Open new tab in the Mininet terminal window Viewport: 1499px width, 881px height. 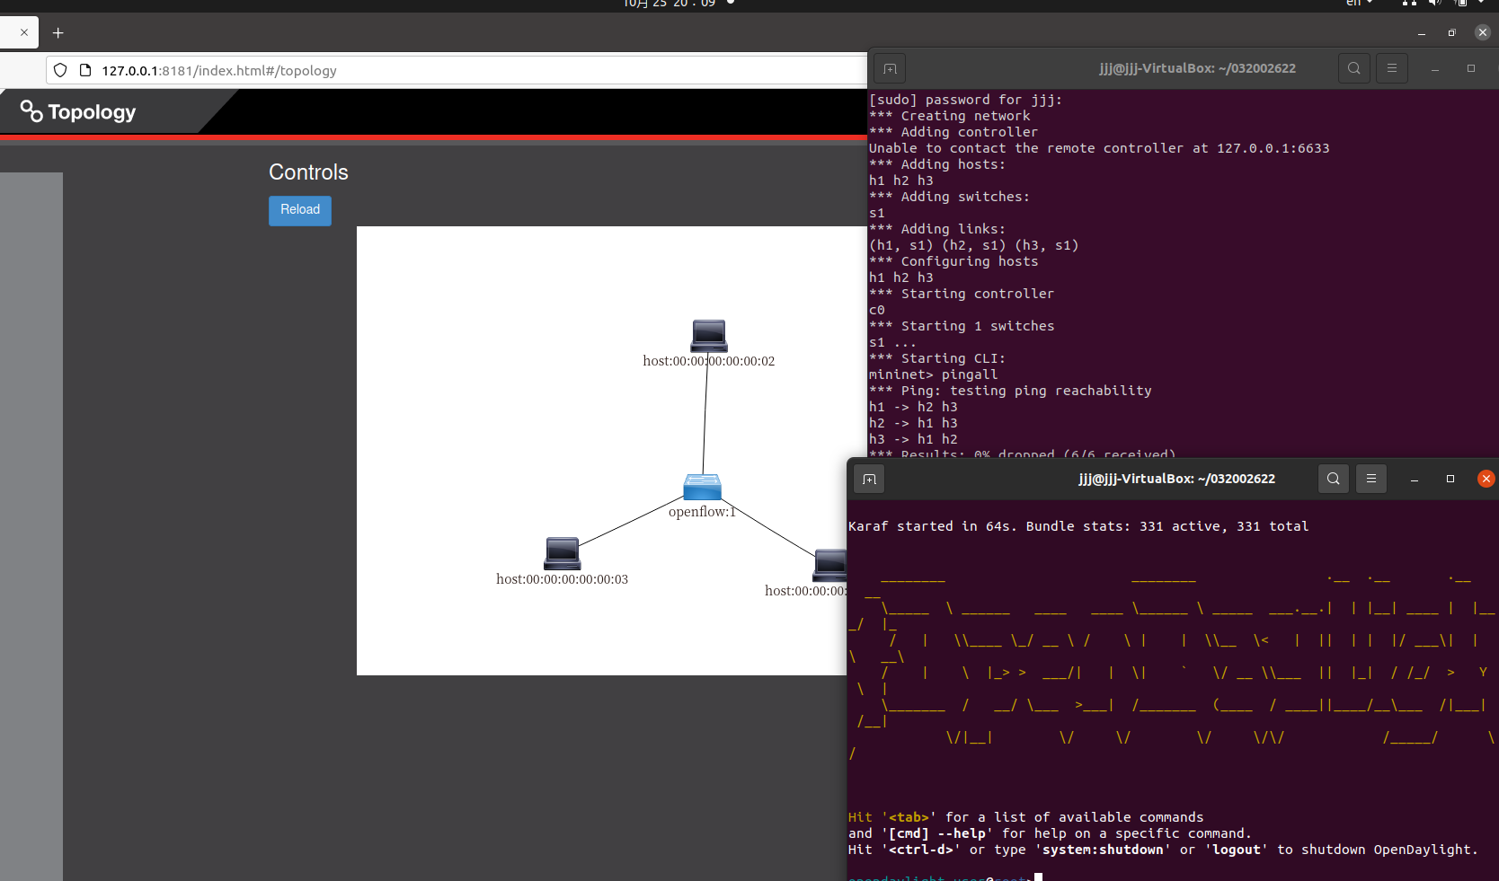(x=890, y=68)
